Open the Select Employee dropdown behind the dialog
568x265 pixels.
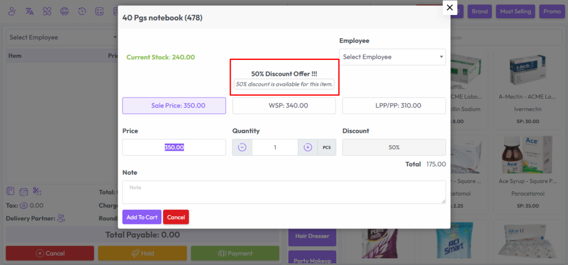click(x=62, y=37)
